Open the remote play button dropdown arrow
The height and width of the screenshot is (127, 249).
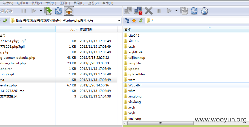176,11
